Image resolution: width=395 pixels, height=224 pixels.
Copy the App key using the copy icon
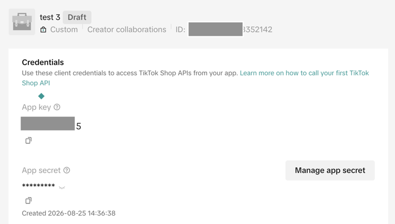pos(28,140)
